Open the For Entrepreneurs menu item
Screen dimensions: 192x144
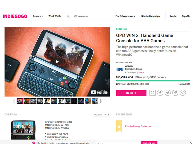click(x=125, y=16)
